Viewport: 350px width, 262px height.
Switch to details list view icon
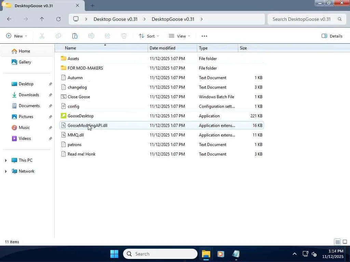click(x=337, y=242)
